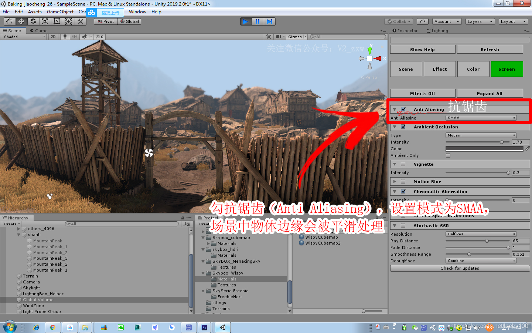
Task: Open the Resolution Half Res dropdown
Action: click(481, 234)
